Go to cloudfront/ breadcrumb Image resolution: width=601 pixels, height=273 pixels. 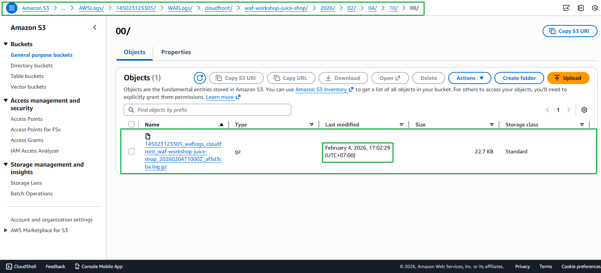[218, 8]
